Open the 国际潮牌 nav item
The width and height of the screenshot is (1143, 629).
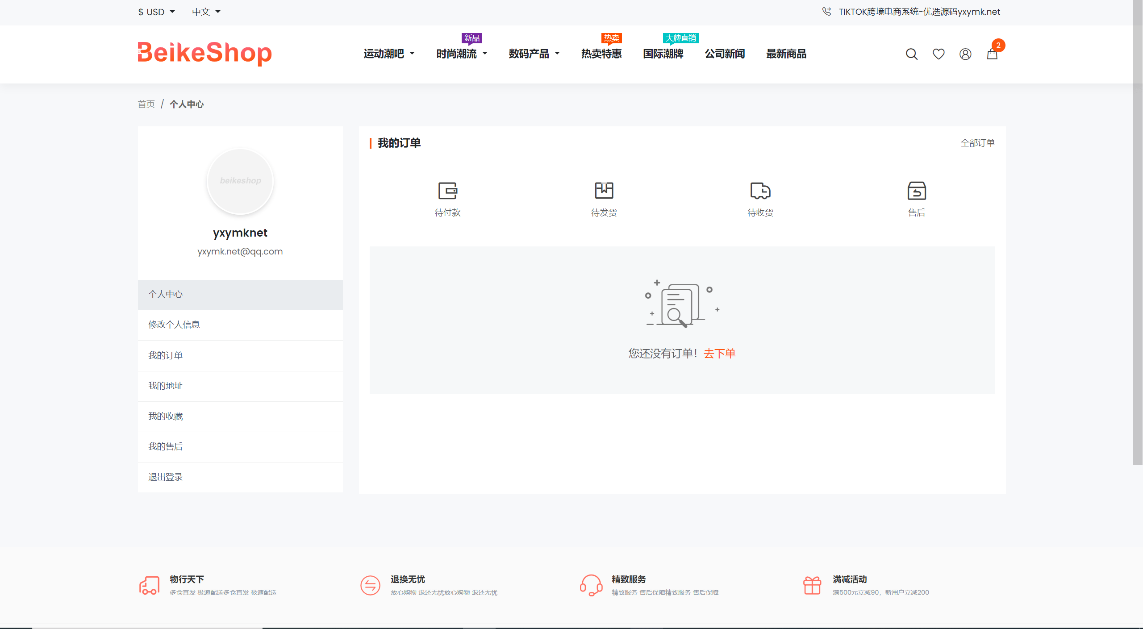(x=663, y=54)
